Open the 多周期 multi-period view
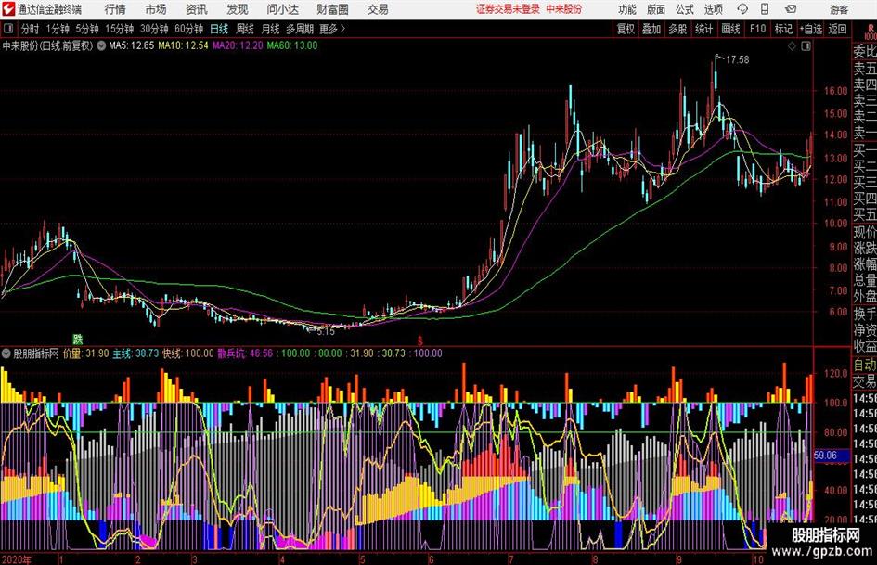 pos(300,29)
